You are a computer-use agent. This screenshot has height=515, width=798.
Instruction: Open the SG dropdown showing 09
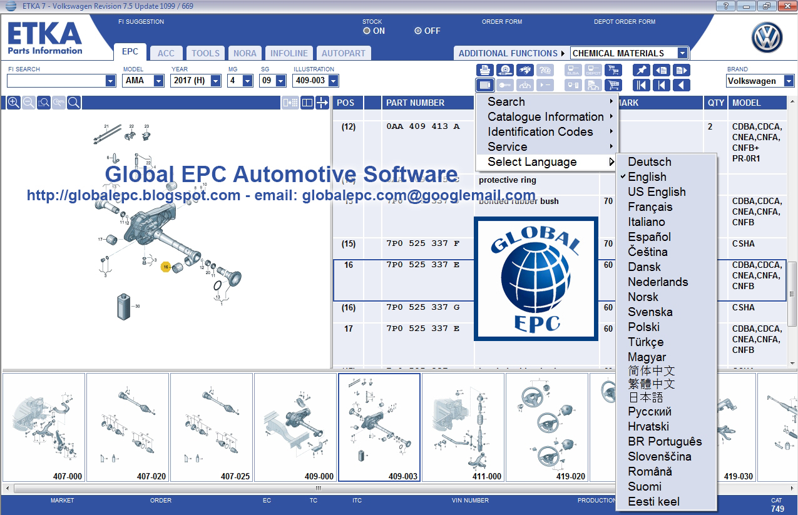click(x=281, y=81)
